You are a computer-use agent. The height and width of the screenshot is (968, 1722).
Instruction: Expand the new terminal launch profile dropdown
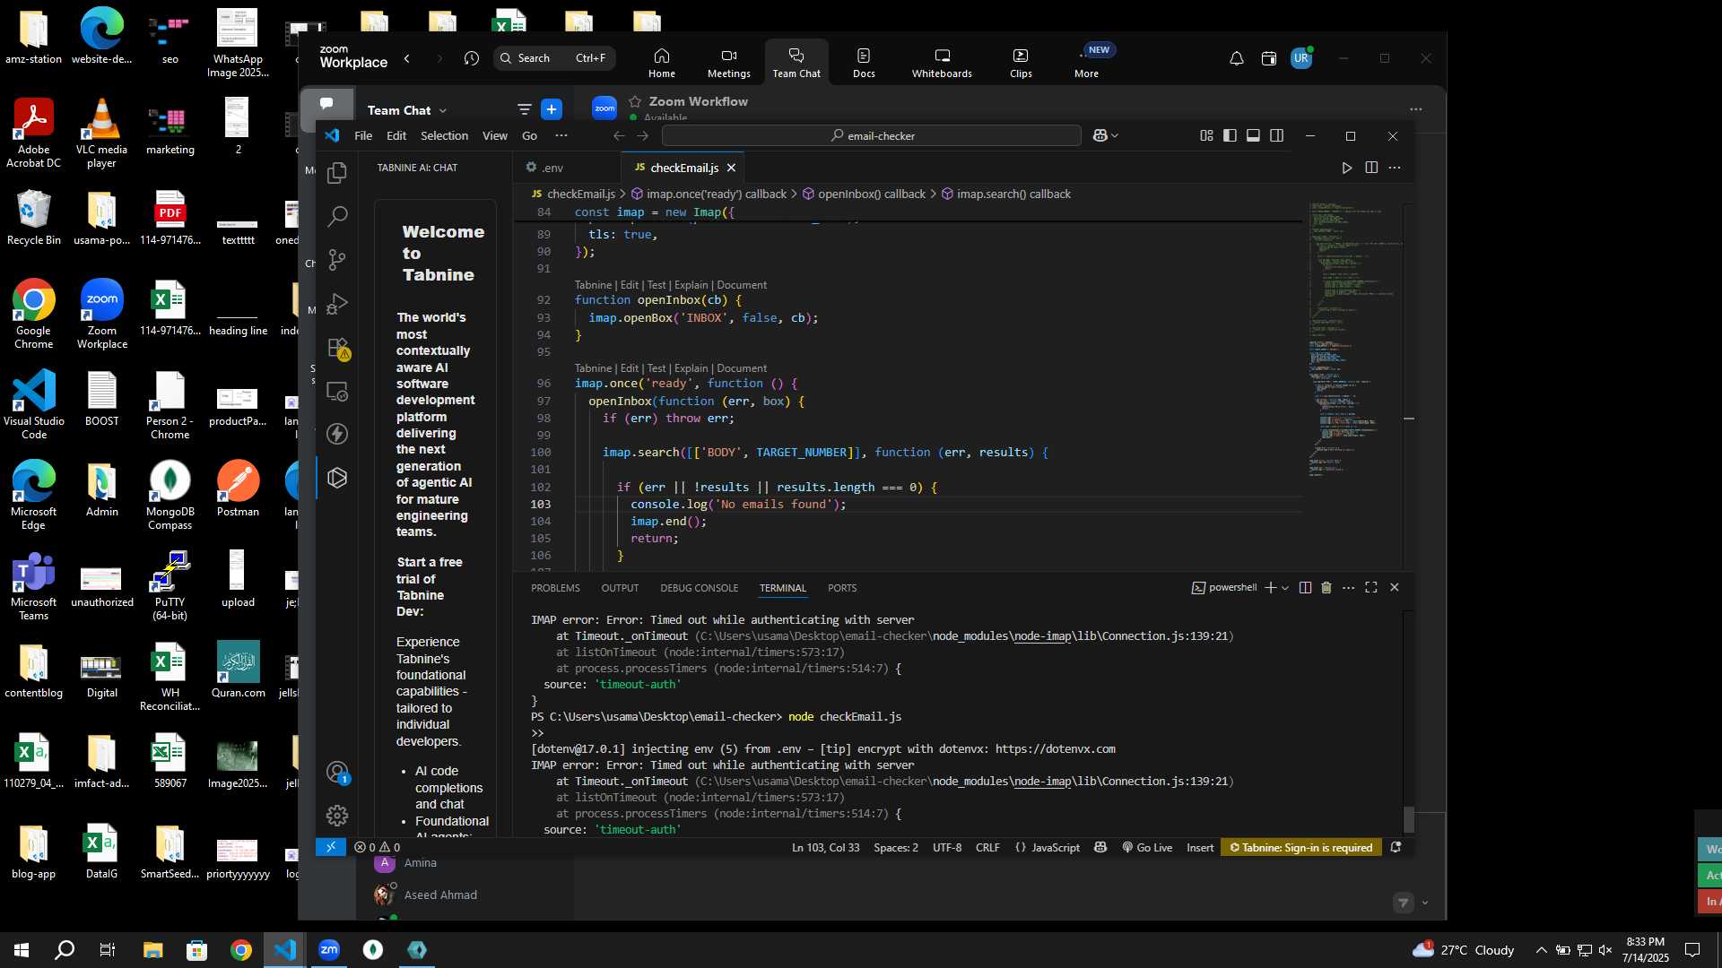point(1285,588)
